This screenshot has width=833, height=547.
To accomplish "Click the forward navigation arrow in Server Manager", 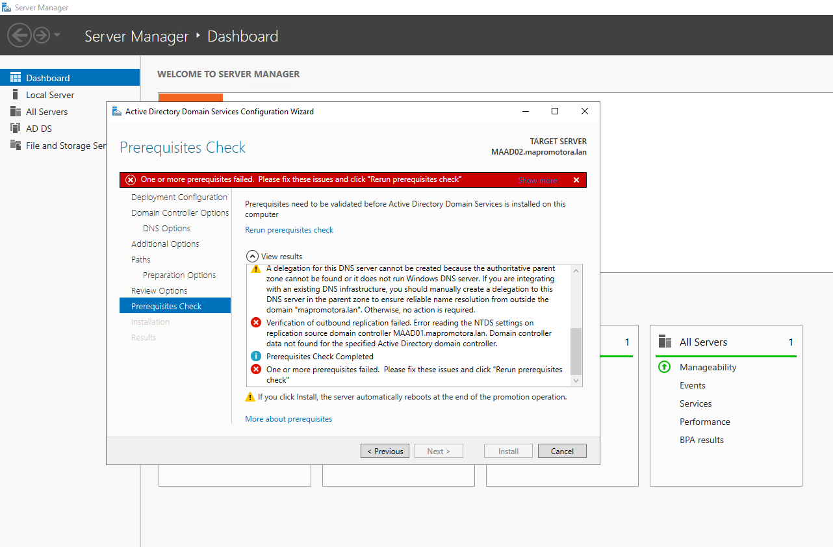I will pos(42,35).
